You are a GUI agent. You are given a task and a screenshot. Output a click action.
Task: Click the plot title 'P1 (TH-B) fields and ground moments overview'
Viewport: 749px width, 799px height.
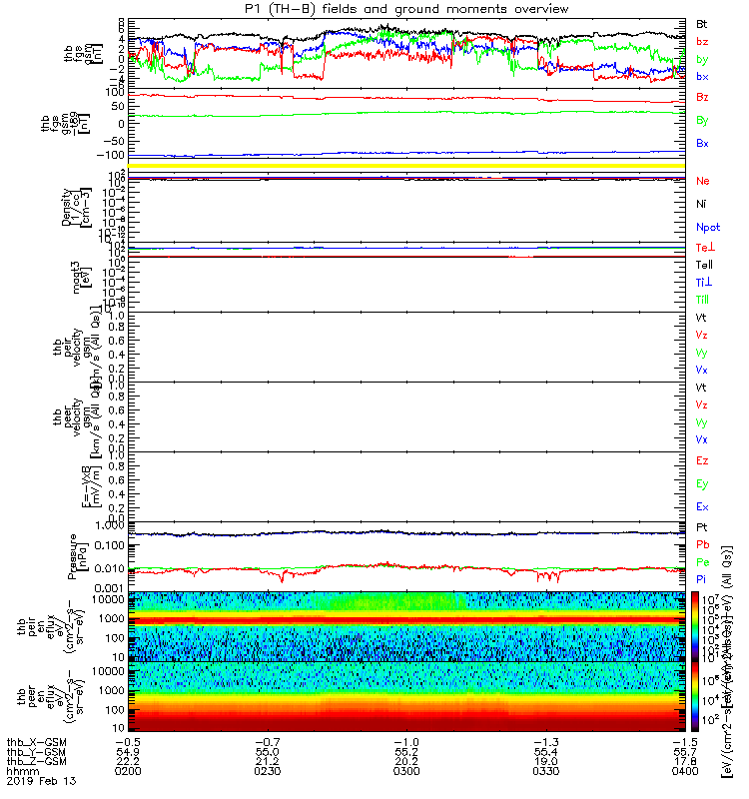pyautogui.click(x=406, y=9)
